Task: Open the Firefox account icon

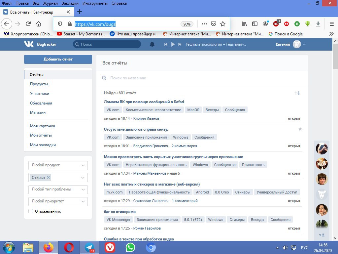Action: point(266,23)
